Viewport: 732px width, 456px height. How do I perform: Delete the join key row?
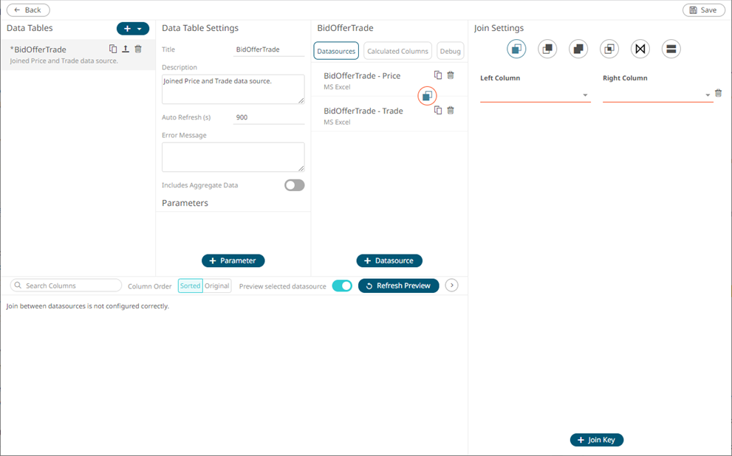point(718,94)
